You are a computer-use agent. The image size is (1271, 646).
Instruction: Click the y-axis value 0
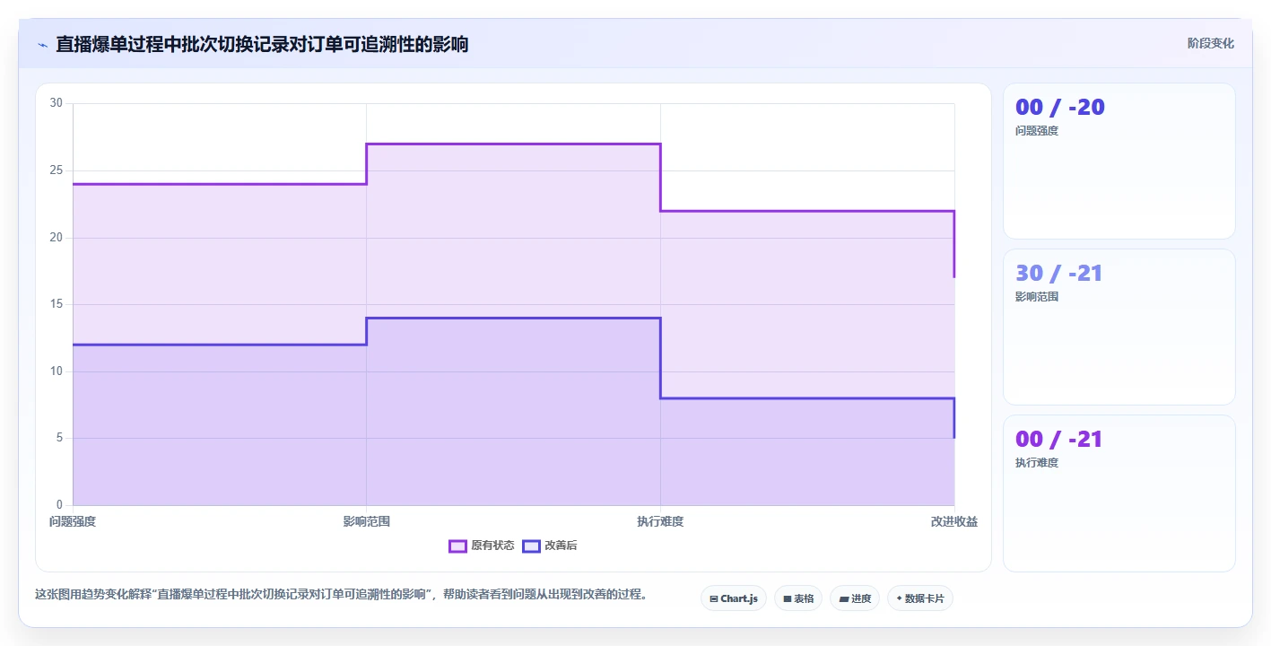coord(59,505)
